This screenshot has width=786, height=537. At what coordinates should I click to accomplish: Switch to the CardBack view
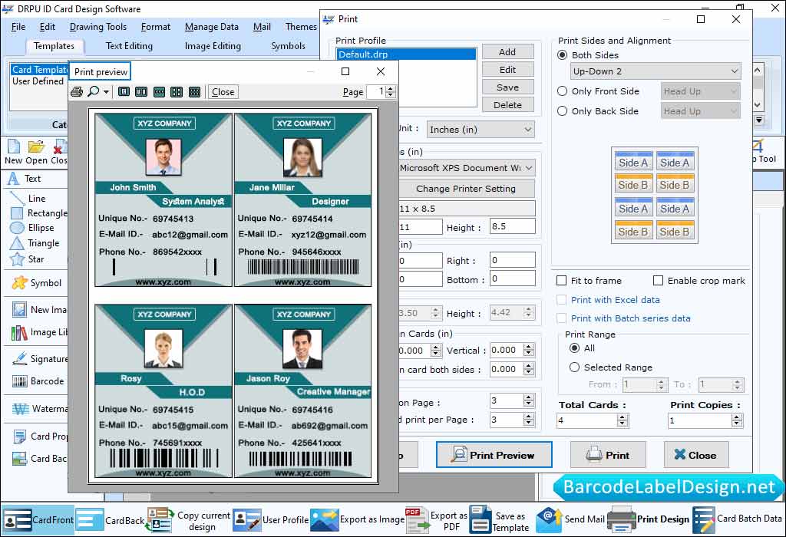pyautogui.click(x=110, y=520)
